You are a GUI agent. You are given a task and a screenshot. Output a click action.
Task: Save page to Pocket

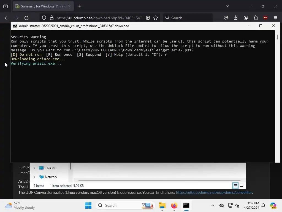click(226, 18)
